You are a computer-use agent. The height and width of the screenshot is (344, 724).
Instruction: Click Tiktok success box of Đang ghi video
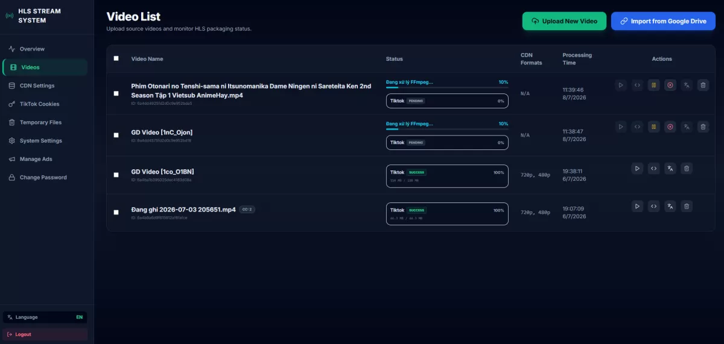point(447,214)
